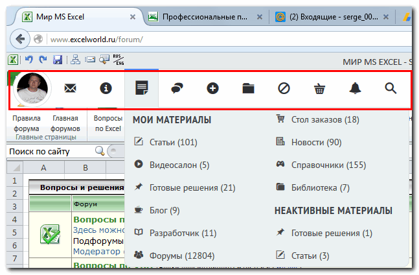This screenshot has height=275, width=419.
Task: Click the monitor search toolbar icon
Action: click(x=104, y=60)
